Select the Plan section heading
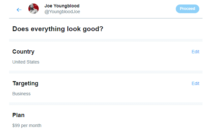The width and height of the screenshot is (218, 136). coord(18,115)
